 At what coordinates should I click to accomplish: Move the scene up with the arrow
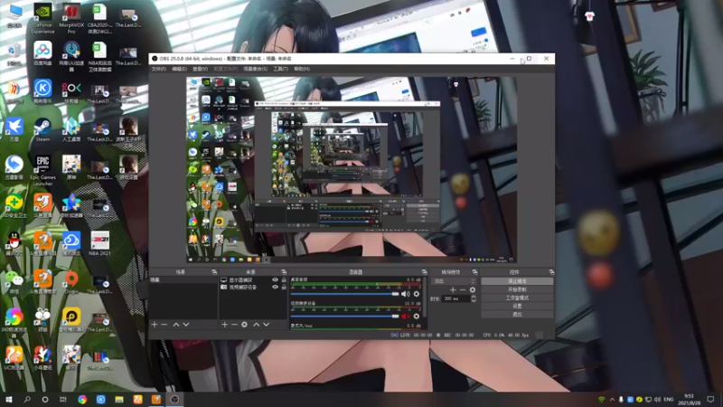tap(175, 325)
